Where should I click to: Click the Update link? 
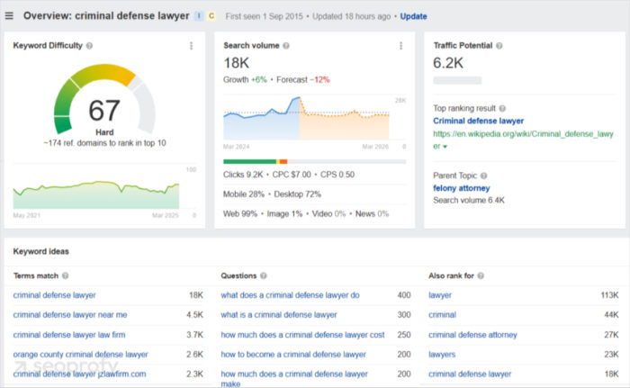pos(413,16)
